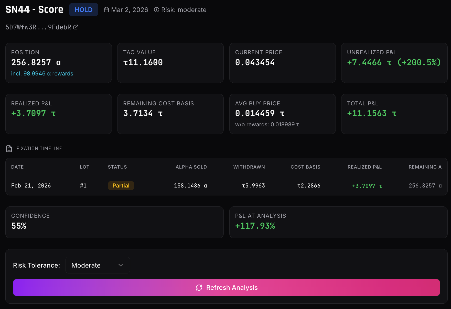451x309 pixels.
Task: Click the risk info icon before Risk: moderate
Action: (x=157, y=10)
